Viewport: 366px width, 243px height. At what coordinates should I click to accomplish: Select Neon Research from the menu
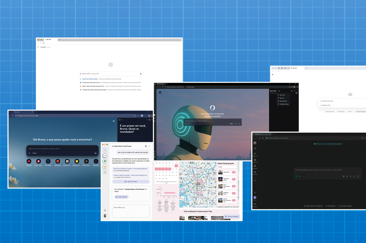283,101
